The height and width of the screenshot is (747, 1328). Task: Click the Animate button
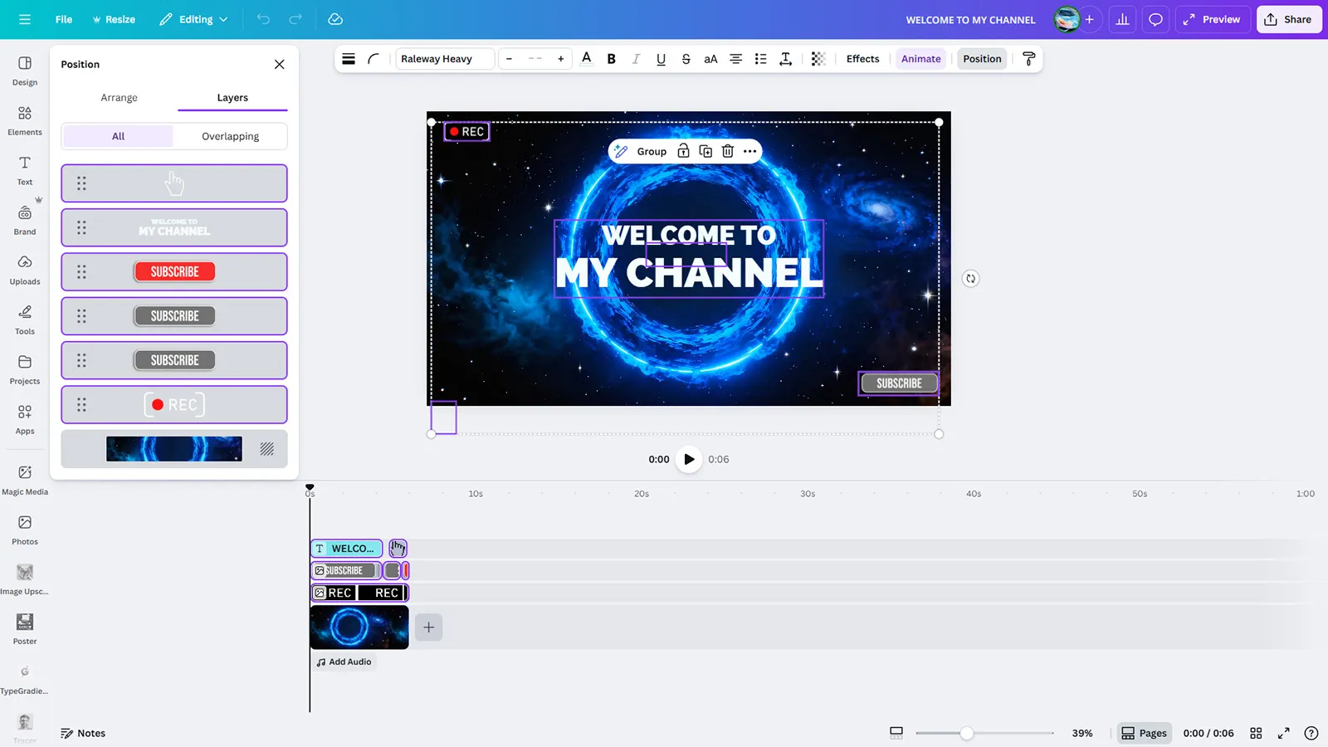(920, 59)
